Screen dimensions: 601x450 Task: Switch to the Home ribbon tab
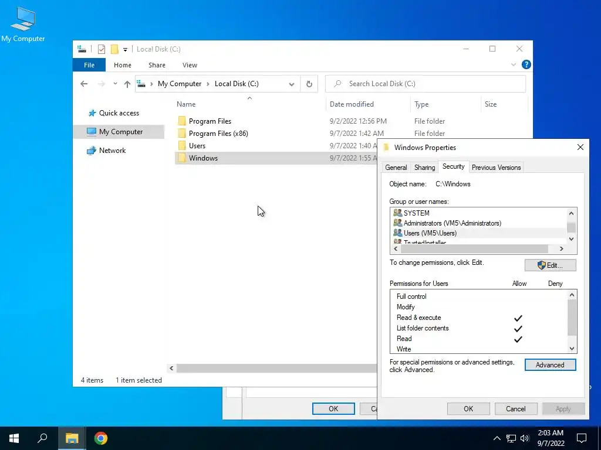coord(122,65)
